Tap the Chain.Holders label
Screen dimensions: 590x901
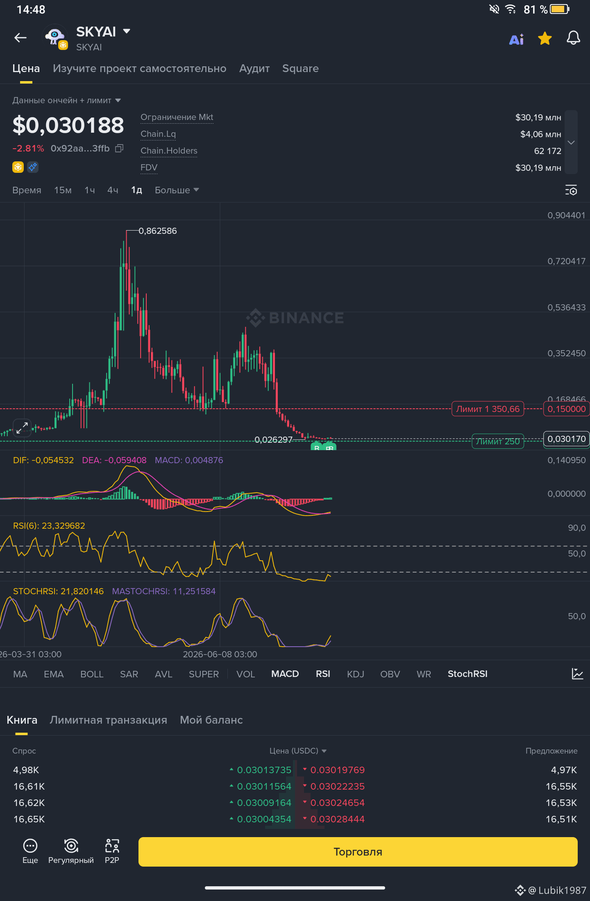pyautogui.click(x=169, y=151)
